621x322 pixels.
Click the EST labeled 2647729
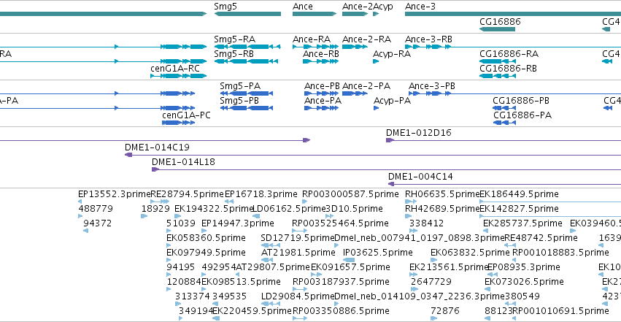(431, 282)
